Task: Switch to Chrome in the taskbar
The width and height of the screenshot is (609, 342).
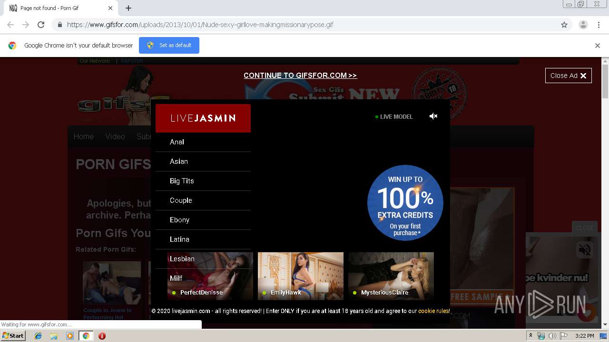Action: [86, 336]
